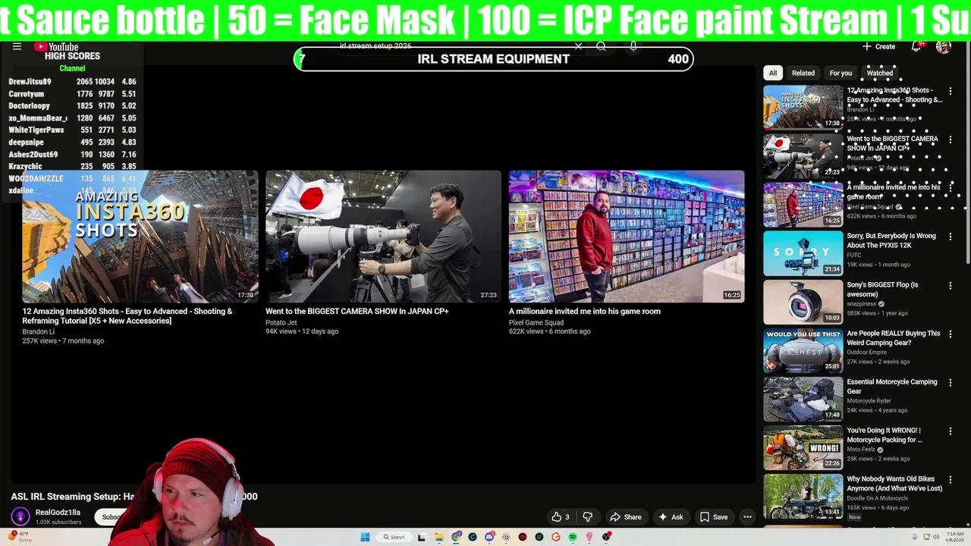The width and height of the screenshot is (971, 546).
Task: Open the YouTube hamburger guide menu
Action: tap(17, 46)
